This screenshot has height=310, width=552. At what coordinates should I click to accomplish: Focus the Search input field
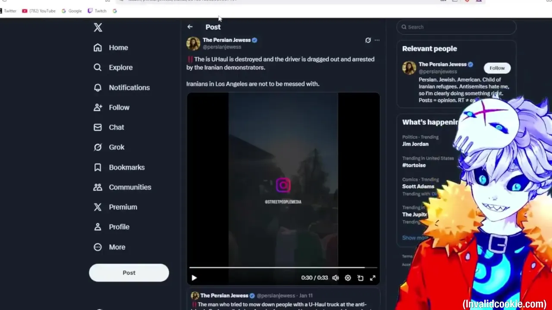click(456, 27)
